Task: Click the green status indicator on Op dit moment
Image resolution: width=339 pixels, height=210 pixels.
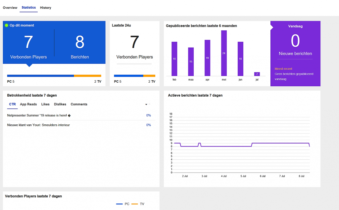Action: coord(7,25)
